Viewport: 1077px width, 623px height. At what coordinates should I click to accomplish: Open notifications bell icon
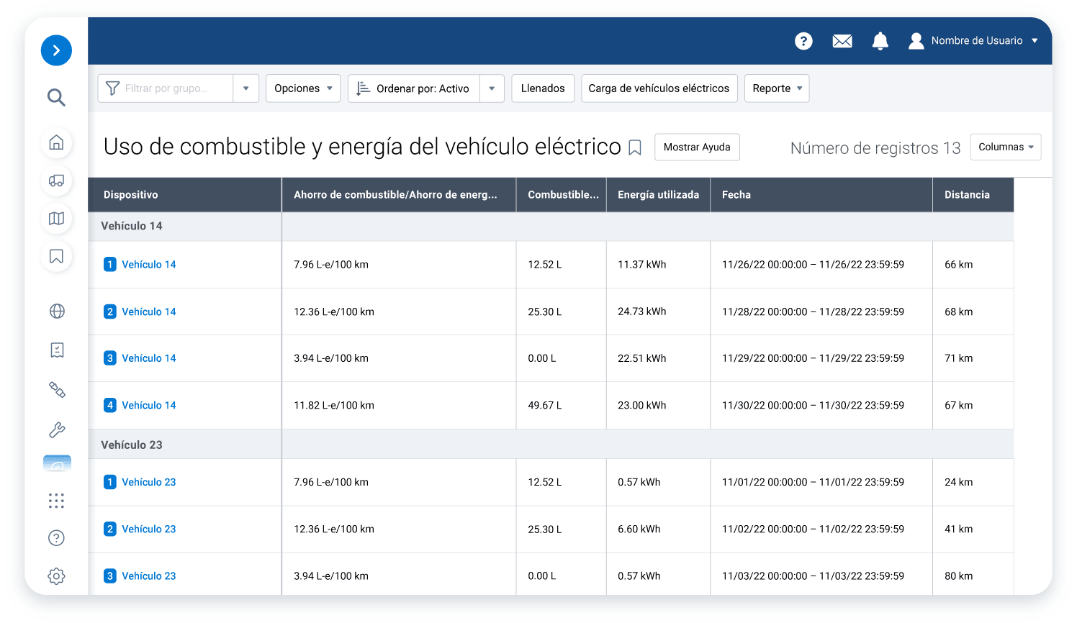(880, 41)
